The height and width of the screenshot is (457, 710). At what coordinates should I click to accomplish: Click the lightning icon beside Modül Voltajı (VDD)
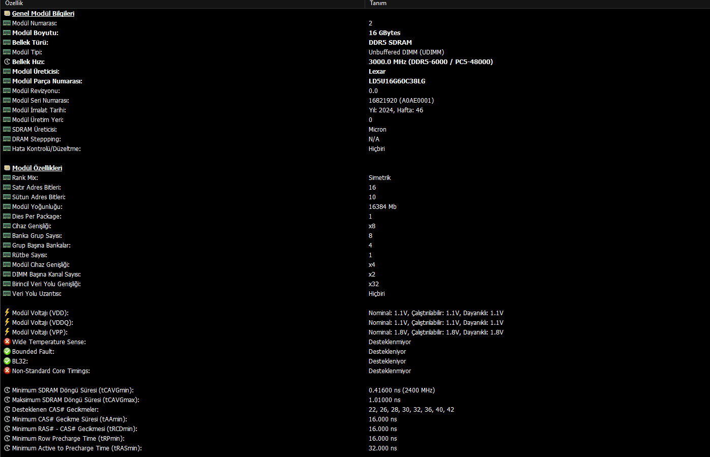tap(7, 313)
